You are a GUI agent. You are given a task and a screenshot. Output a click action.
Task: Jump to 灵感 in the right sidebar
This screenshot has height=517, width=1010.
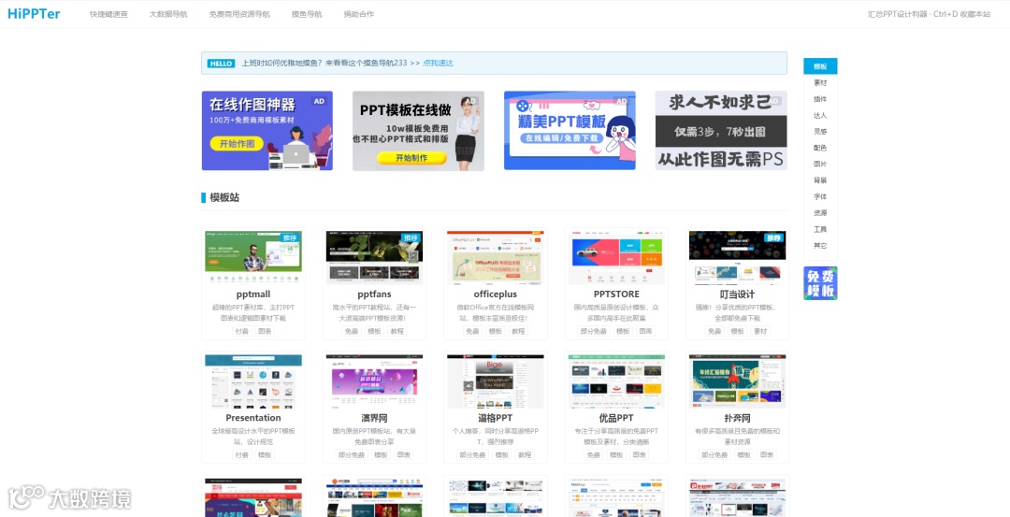[820, 131]
